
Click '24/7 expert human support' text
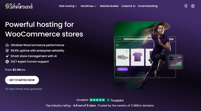click(30, 62)
